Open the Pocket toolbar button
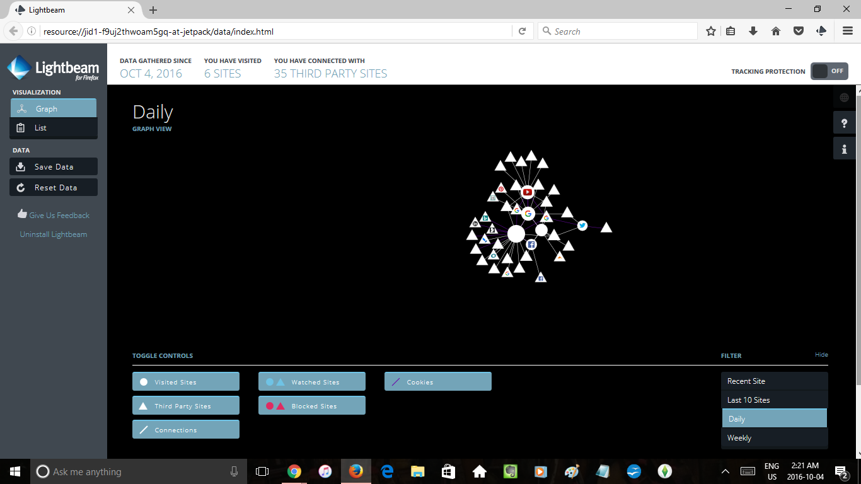Screen dimensions: 861x484 (798, 31)
